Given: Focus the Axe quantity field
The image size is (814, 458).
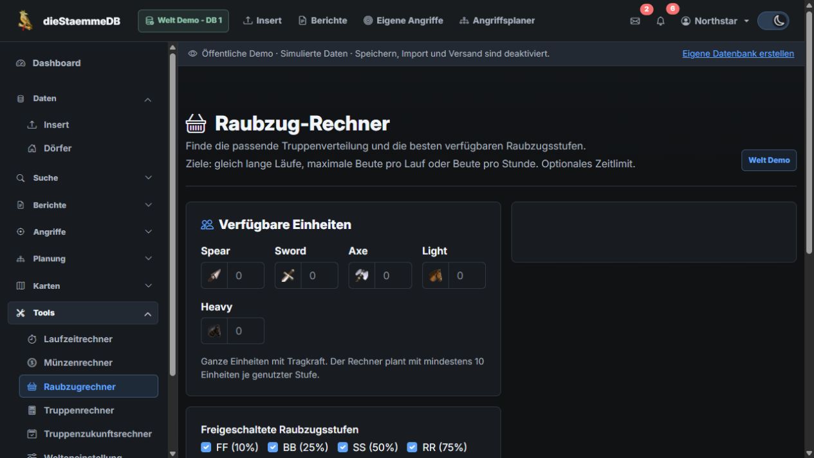Looking at the screenshot, I should 393,275.
